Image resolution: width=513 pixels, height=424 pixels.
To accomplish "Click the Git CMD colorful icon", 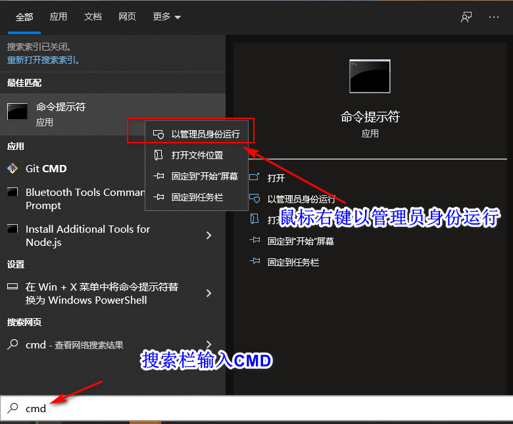I will [x=12, y=169].
